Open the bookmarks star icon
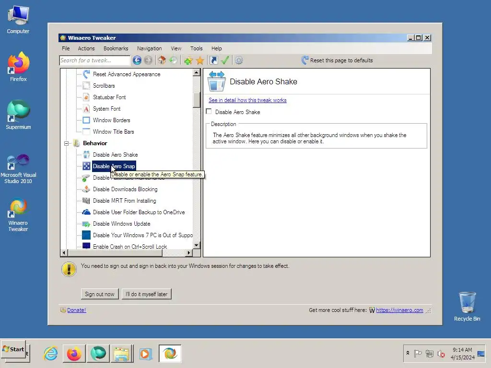 (x=200, y=60)
